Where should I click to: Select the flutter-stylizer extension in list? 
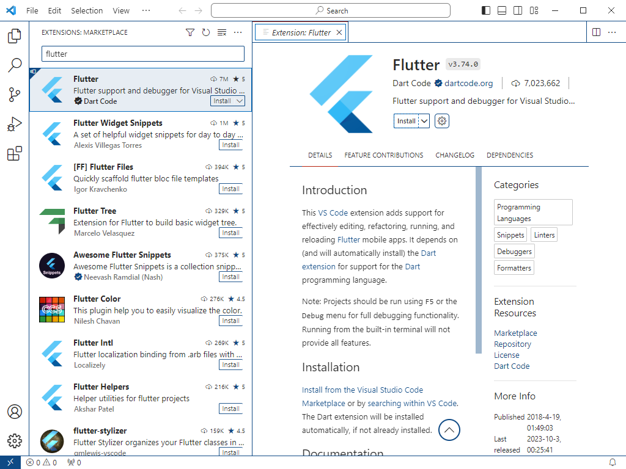(x=141, y=440)
